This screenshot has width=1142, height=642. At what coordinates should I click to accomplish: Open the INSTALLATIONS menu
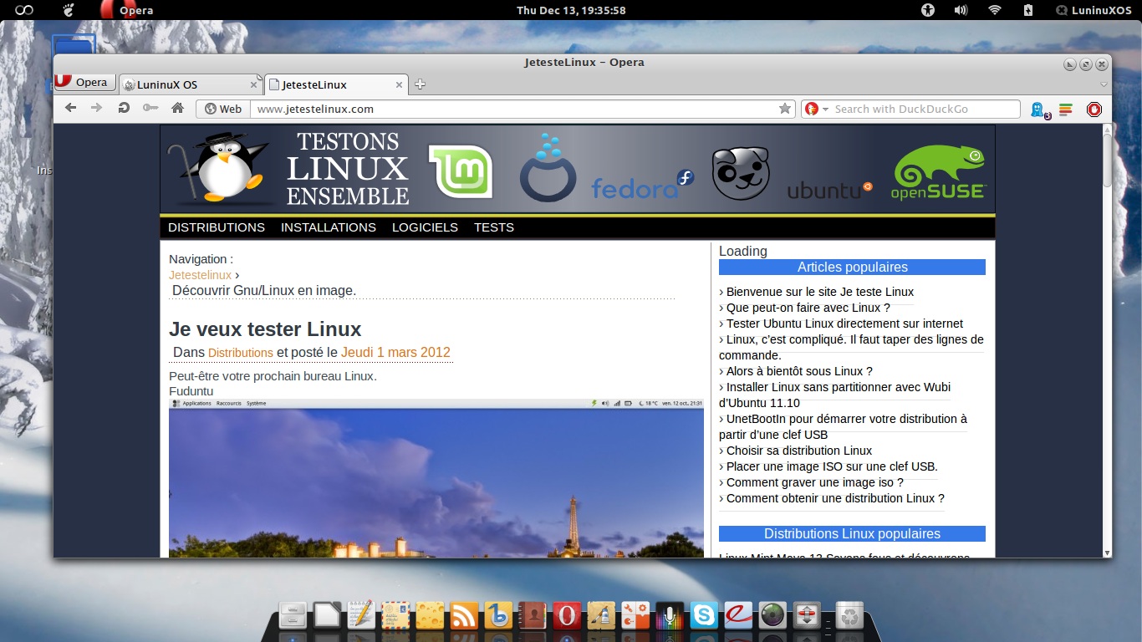[x=329, y=227]
